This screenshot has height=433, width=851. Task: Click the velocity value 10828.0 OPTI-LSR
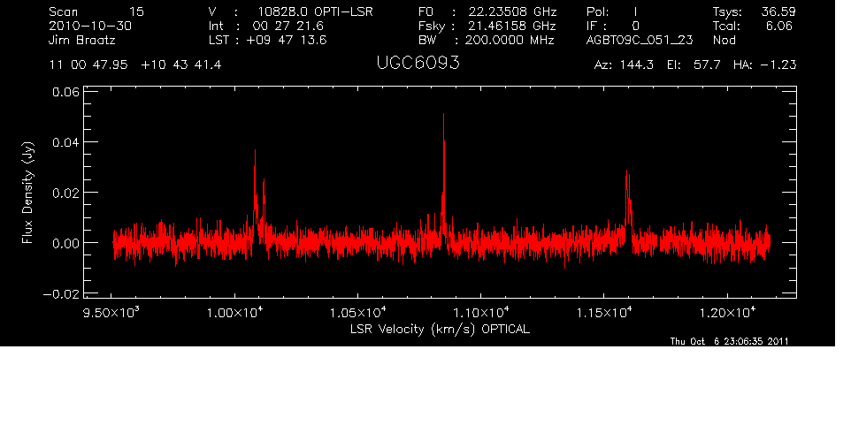point(315,11)
